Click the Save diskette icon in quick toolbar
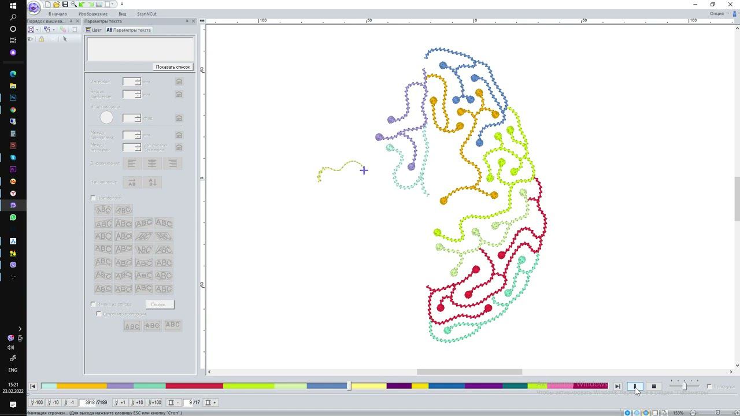The height and width of the screenshot is (416, 740). point(65,4)
